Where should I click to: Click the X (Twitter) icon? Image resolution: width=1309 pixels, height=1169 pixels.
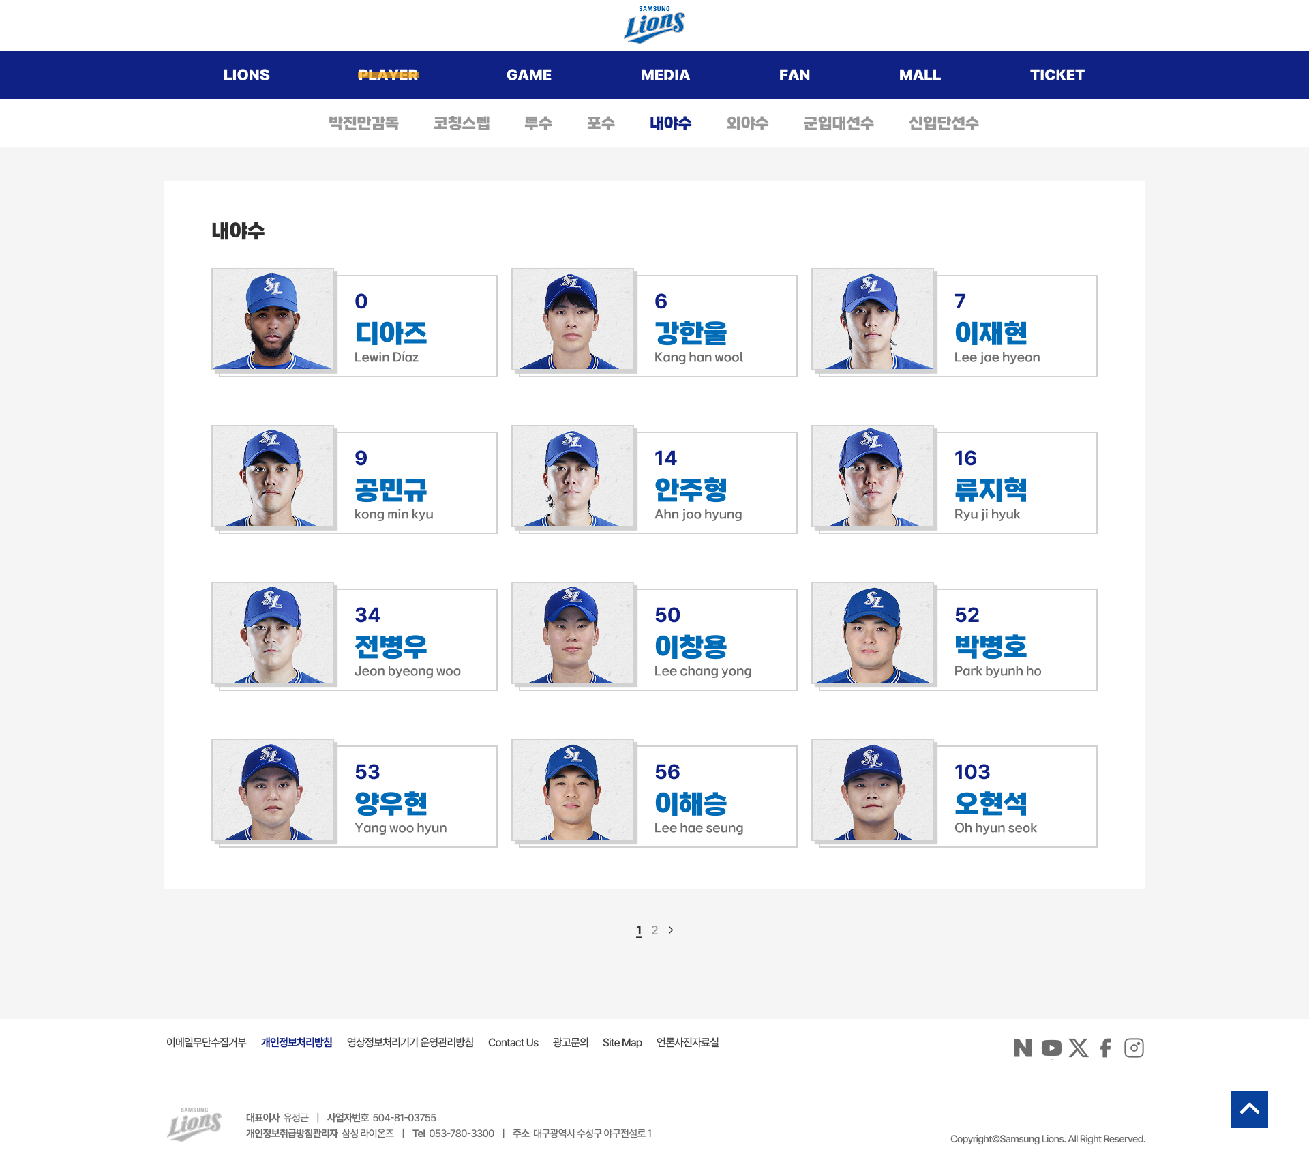pos(1079,1048)
